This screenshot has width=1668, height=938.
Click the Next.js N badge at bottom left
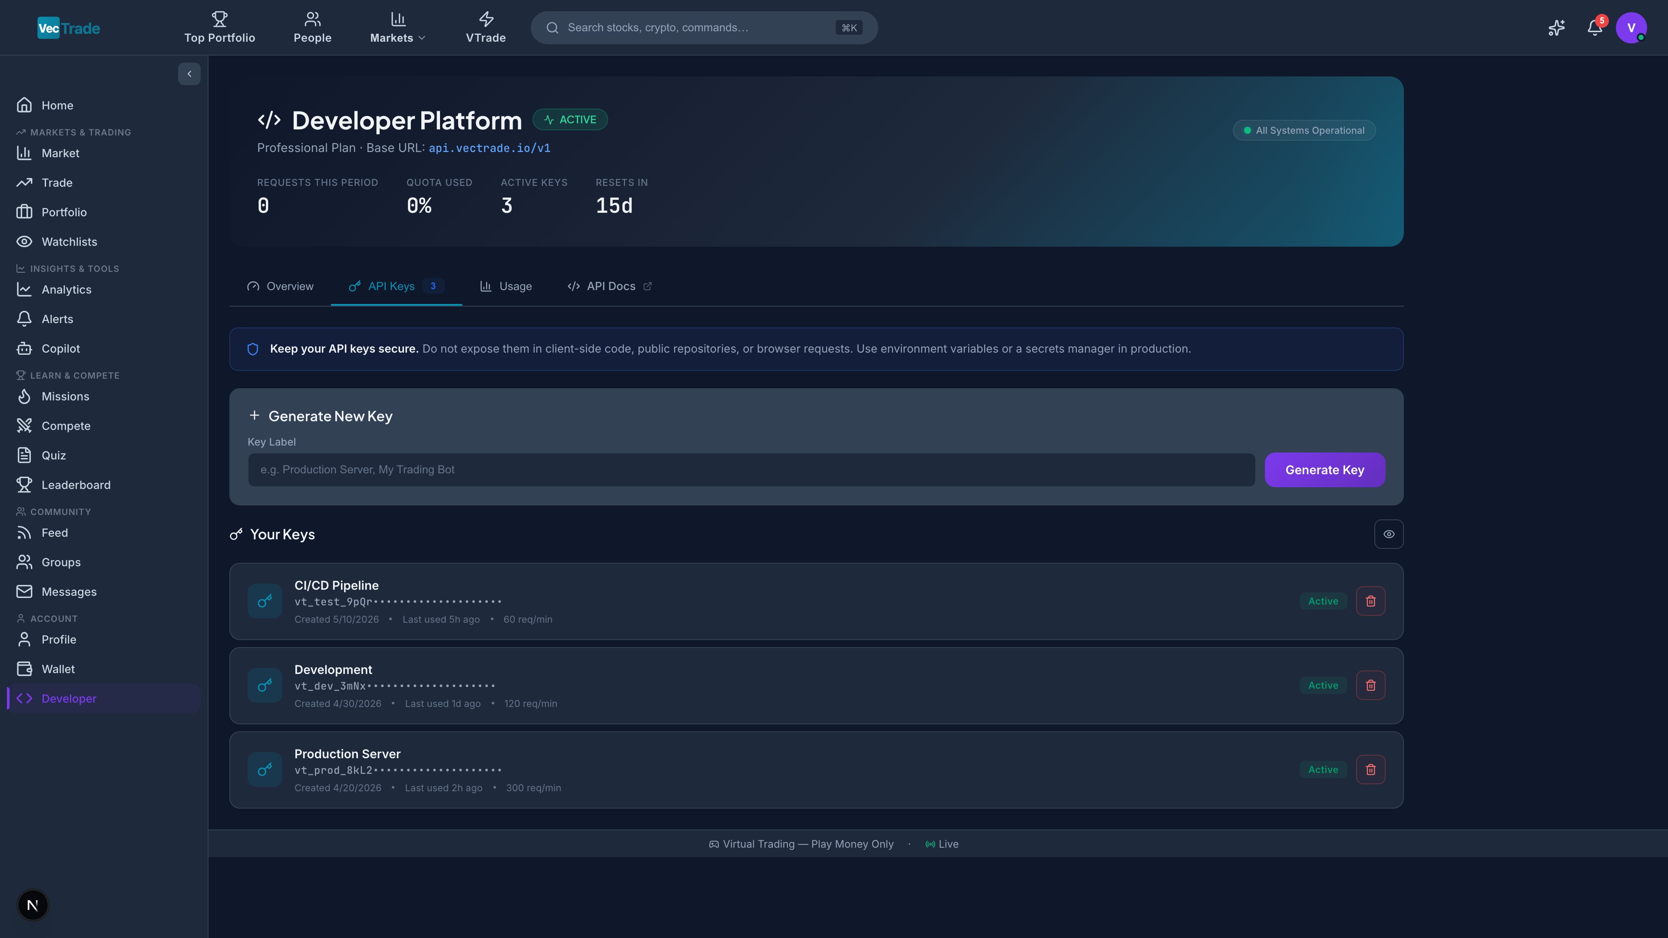[x=33, y=905]
